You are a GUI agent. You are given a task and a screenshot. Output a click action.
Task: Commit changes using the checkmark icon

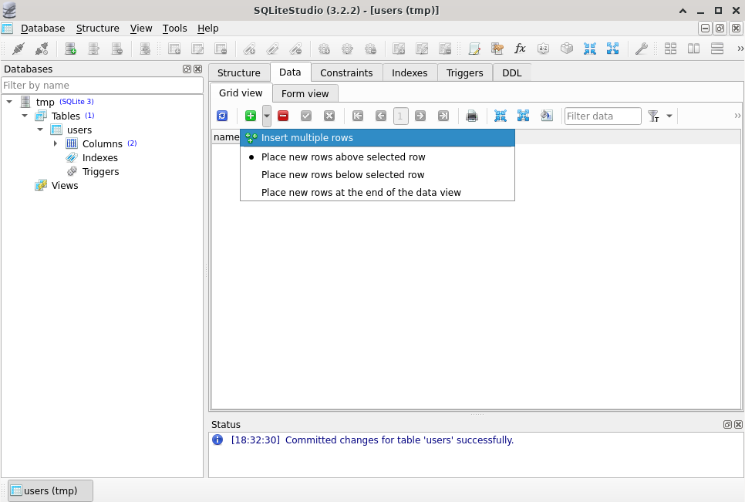[306, 116]
